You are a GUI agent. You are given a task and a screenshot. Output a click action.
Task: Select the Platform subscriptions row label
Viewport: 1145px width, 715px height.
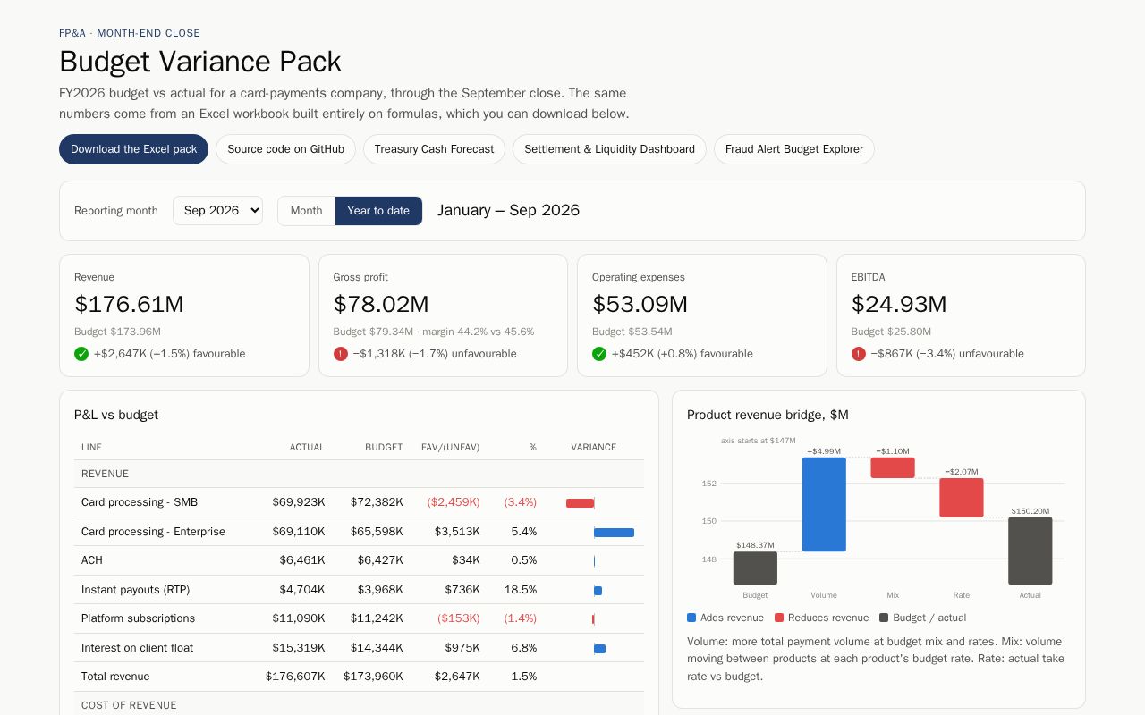tap(138, 618)
